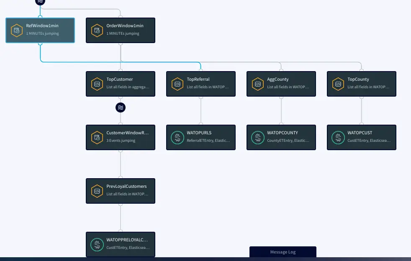Open the Message Log panel

coord(283,252)
